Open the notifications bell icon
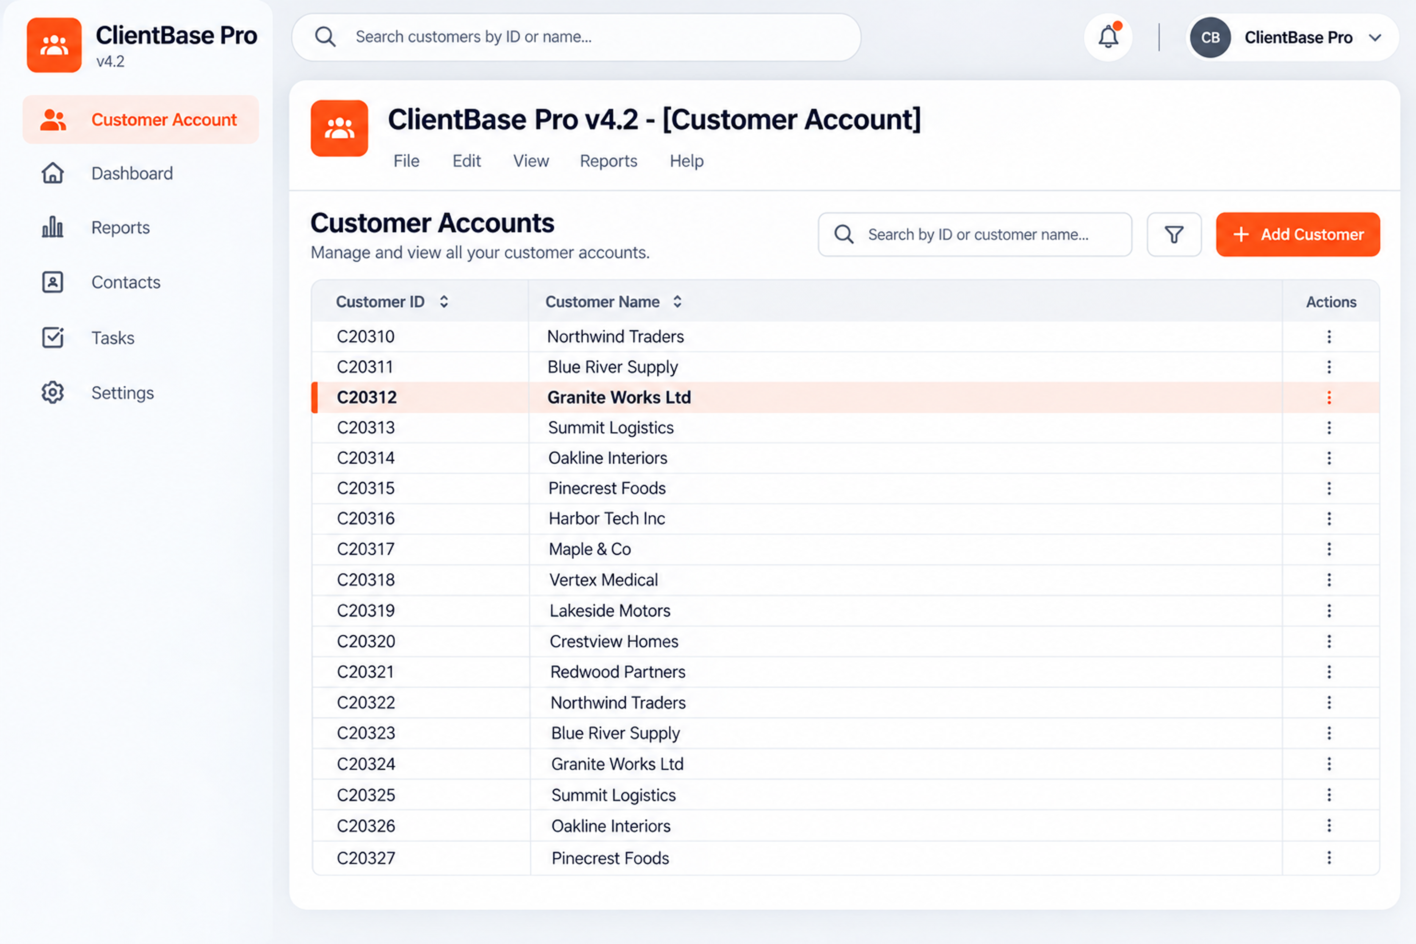1416x944 pixels. click(1108, 37)
